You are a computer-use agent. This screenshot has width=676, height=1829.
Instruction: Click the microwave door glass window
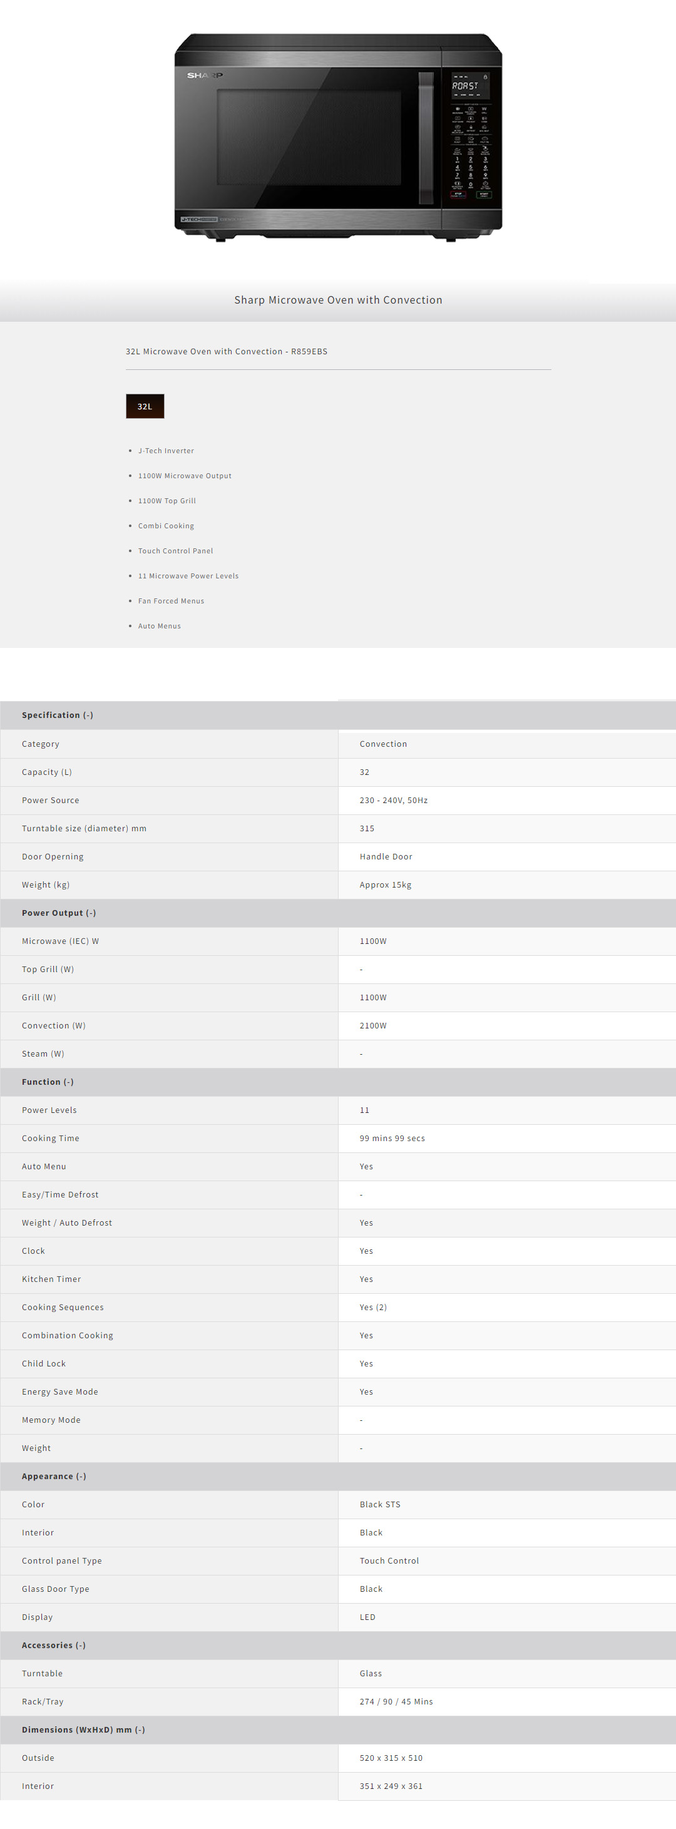coord(309,136)
